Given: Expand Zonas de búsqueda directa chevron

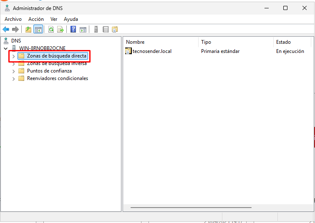Looking at the screenshot, I should coord(13,56).
